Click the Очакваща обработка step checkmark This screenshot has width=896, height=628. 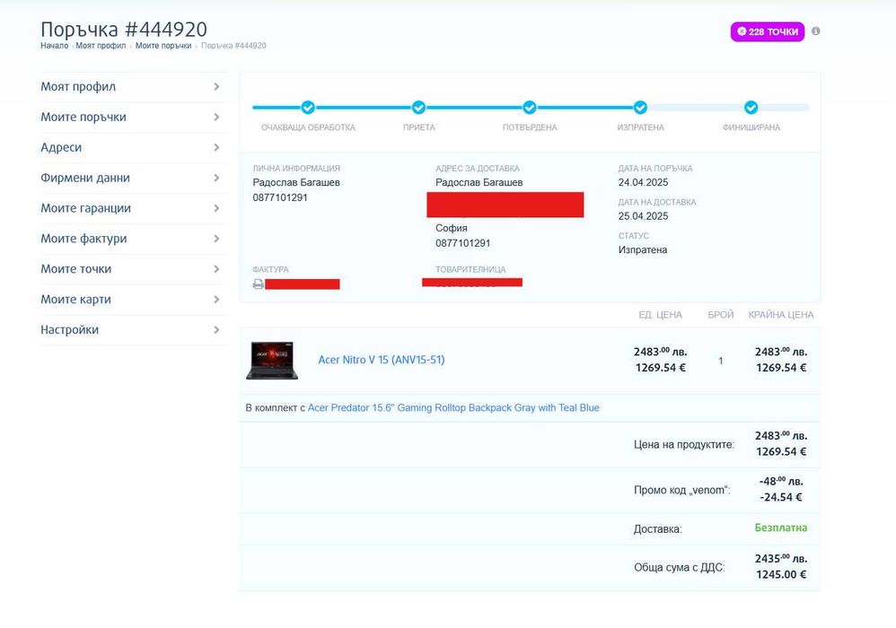pyautogui.click(x=308, y=108)
